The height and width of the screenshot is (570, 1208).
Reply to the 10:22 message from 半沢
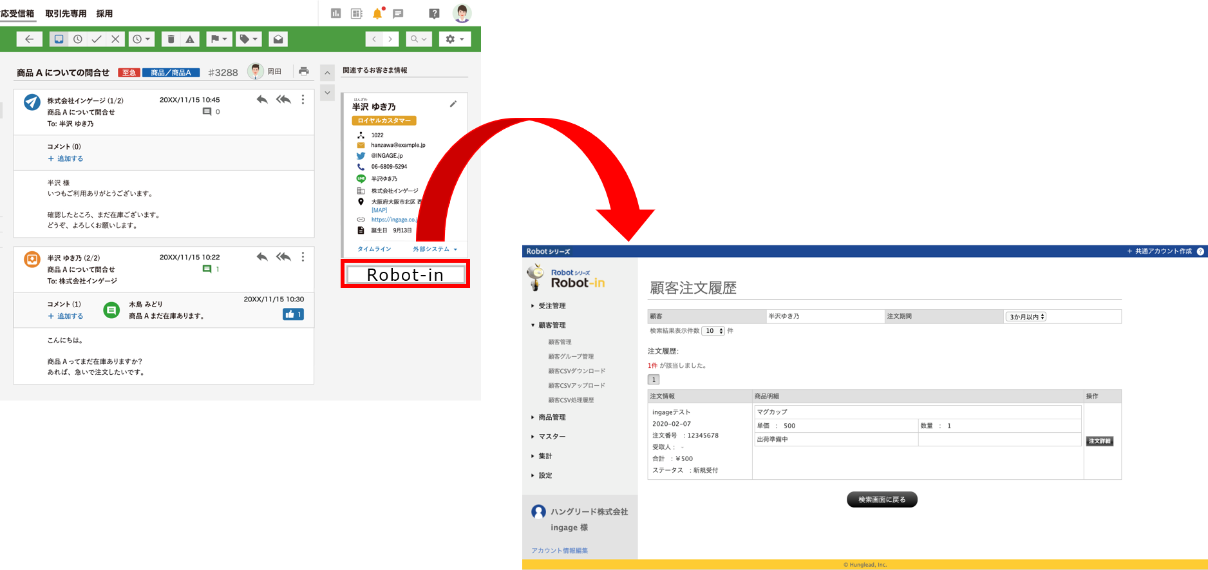[262, 257]
